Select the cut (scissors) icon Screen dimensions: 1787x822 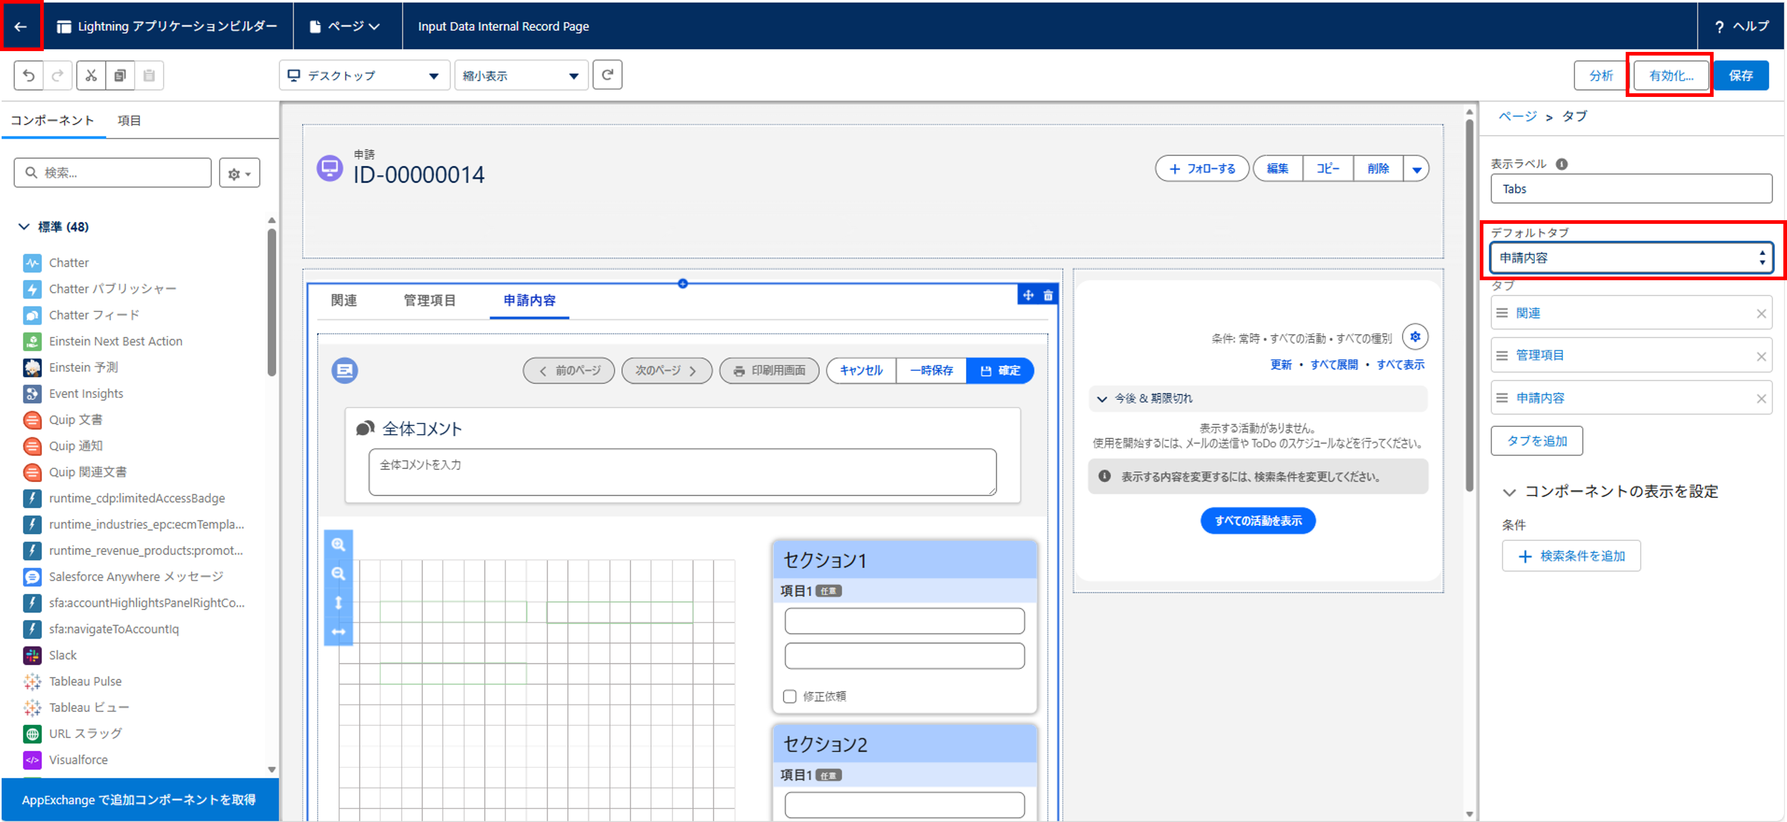90,75
